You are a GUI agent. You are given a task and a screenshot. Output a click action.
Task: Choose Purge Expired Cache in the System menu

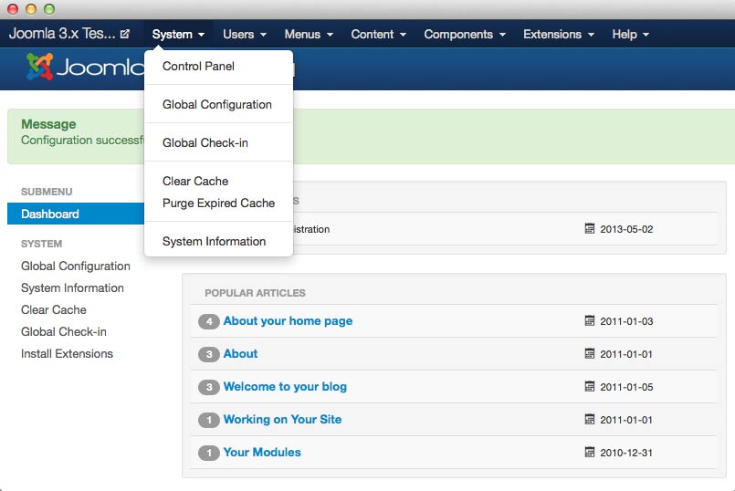pyautogui.click(x=218, y=204)
